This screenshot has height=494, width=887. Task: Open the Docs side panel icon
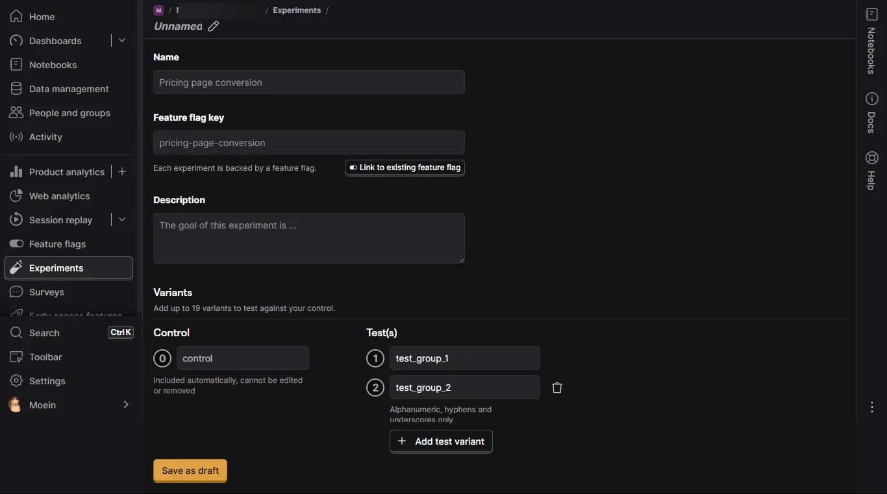click(x=871, y=99)
